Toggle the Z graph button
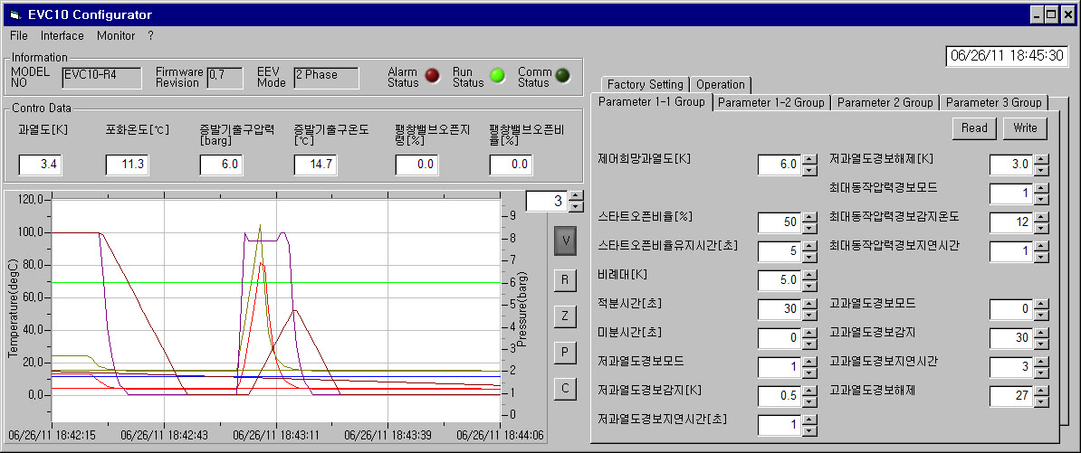 click(565, 316)
